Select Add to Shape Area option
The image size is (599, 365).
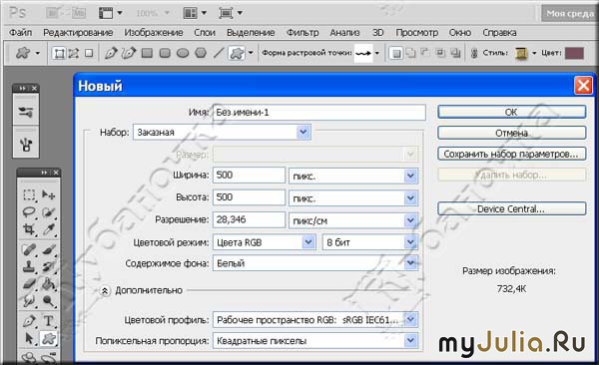pyautogui.click(x=411, y=53)
